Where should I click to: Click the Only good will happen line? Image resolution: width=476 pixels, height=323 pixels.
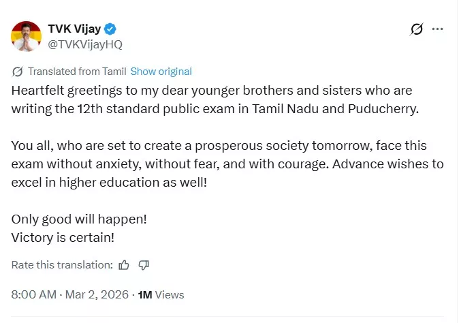[x=79, y=220]
